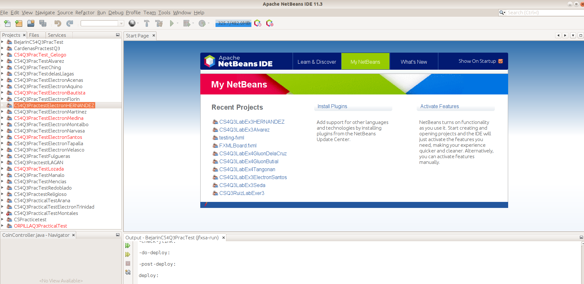This screenshot has width=584, height=284.
Task: Close the Output tab
Action: pos(223,237)
